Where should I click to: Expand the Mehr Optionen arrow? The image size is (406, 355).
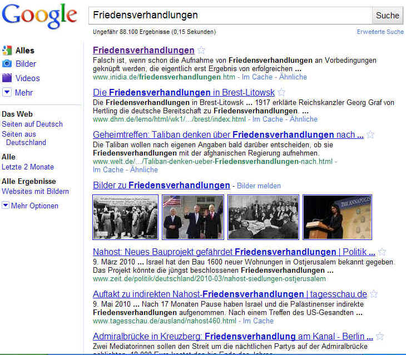[6, 206]
